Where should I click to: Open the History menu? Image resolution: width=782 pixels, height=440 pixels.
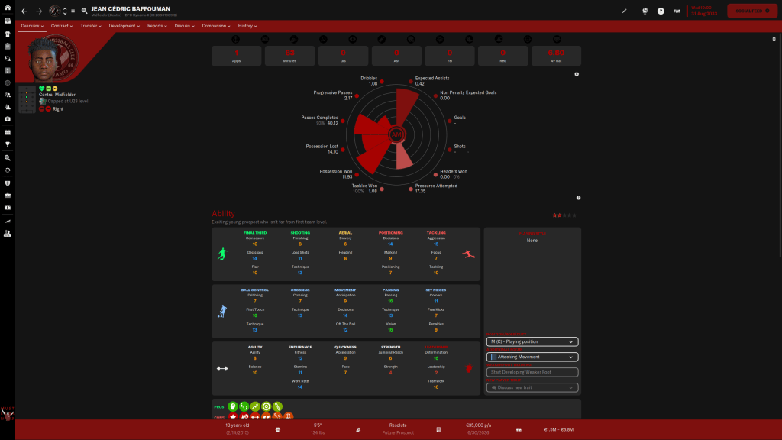click(x=247, y=26)
